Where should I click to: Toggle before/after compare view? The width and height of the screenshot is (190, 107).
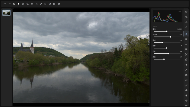click(x=14, y=4)
